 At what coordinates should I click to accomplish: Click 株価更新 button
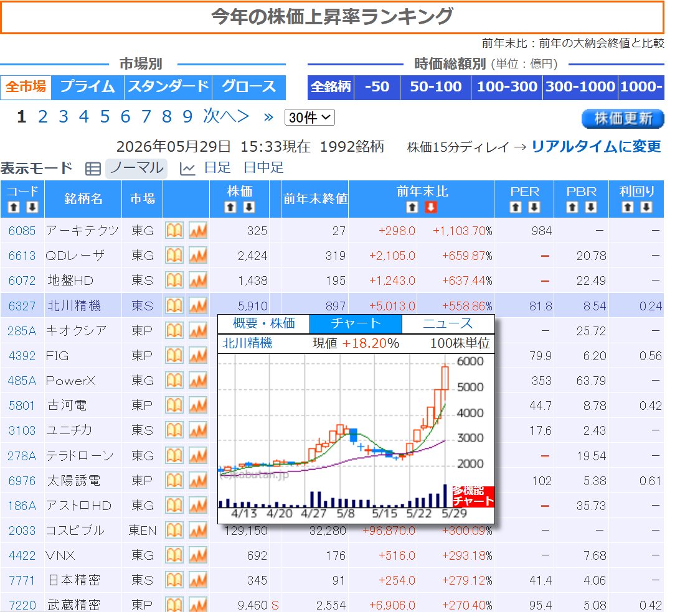tap(623, 119)
